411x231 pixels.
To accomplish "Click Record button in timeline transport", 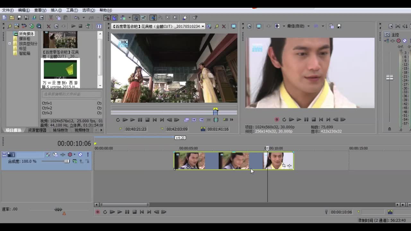I will [x=98, y=212].
